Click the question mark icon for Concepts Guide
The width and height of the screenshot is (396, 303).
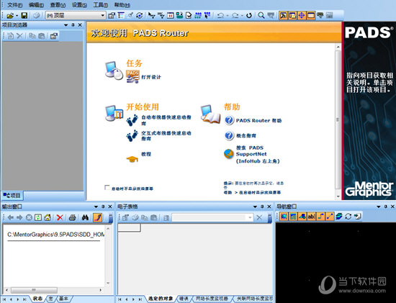coord(229,135)
